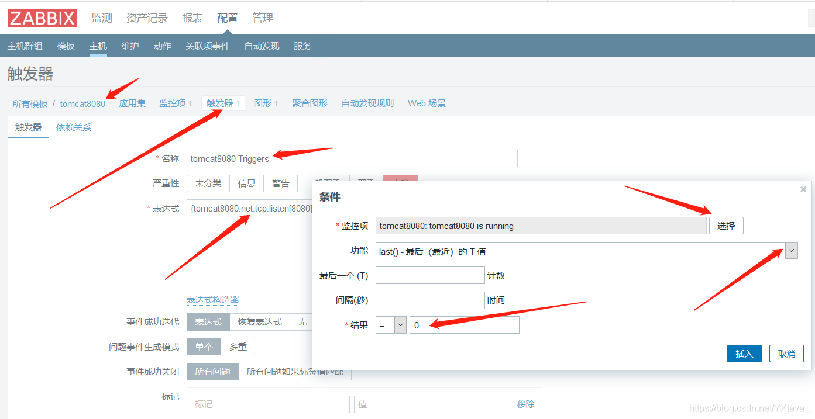The image size is (815, 419).
Task: Choose 恢复表达式 for 事件成功迭代
Action: pyautogui.click(x=260, y=322)
